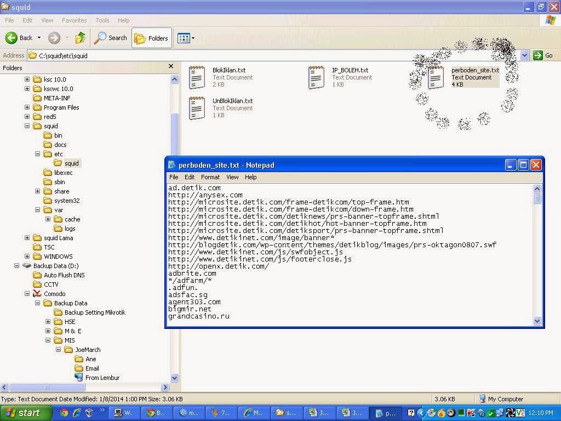This screenshot has height=421, width=561.
Task: Open the Back history dropdown arrow
Action: coord(39,38)
